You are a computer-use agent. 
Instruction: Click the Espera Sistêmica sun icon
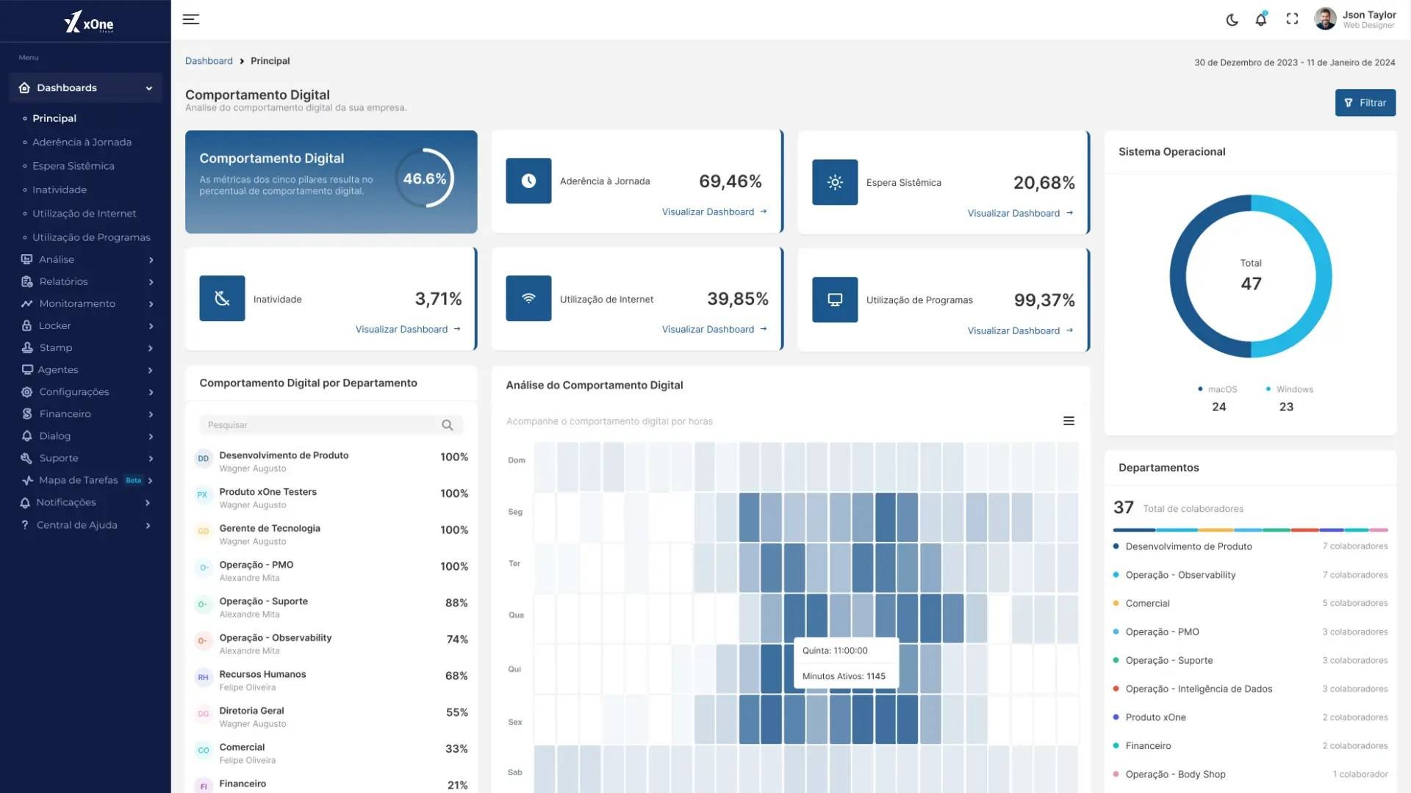click(835, 182)
